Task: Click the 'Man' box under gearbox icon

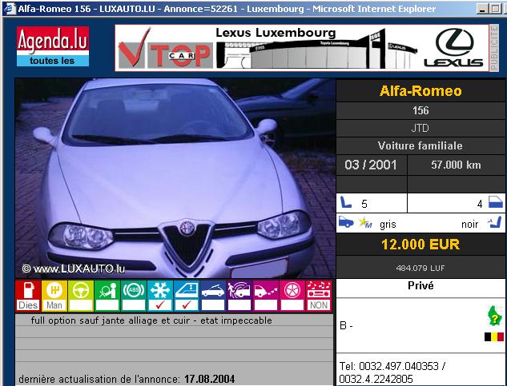Action: pyautogui.click(x=54, y=305)
